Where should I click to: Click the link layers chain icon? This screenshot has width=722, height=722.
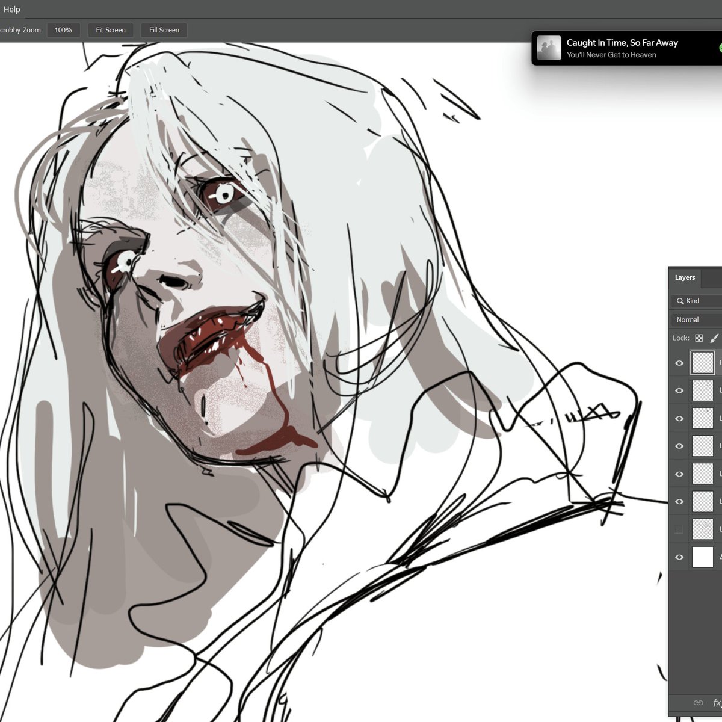[x=698, y=703]
